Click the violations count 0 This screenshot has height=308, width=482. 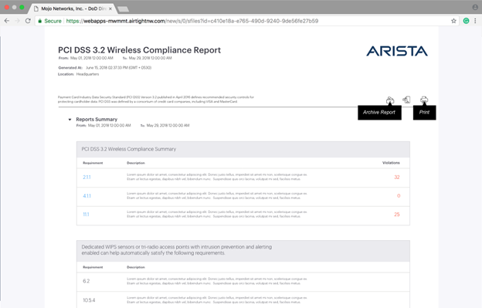tap(399, 196)
